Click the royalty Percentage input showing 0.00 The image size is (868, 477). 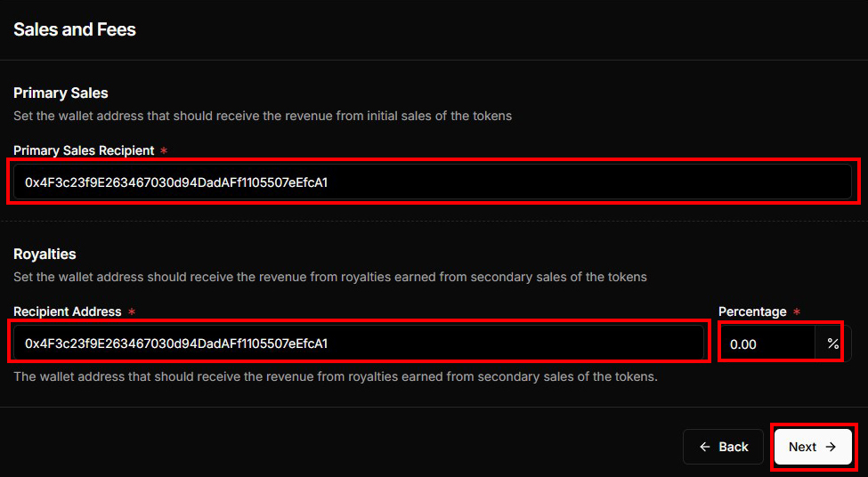[767, 344]
